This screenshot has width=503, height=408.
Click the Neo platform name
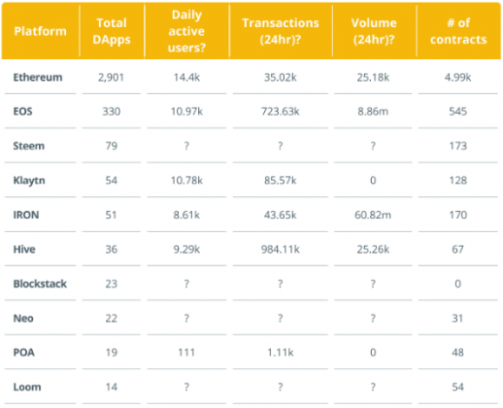23,319
